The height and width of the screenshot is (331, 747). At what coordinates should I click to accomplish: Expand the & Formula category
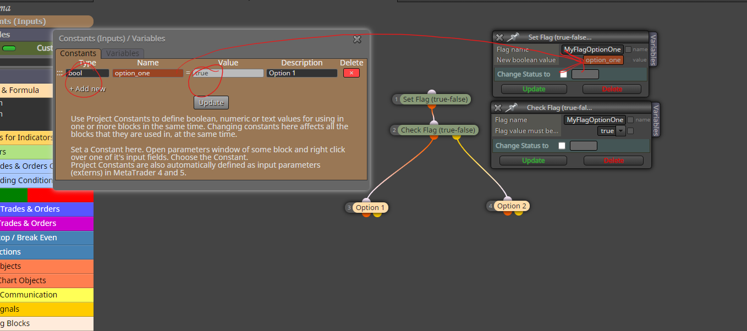(27, 90)
